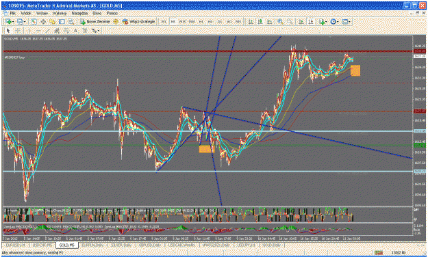
Task: Open the Wstaw menu
Action: 42,13
